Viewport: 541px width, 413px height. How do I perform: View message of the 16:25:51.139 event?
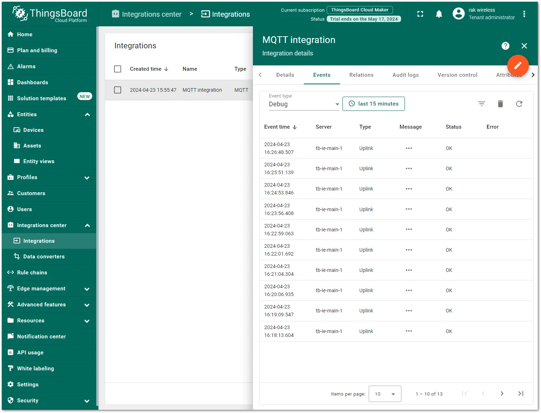[409, 168]
